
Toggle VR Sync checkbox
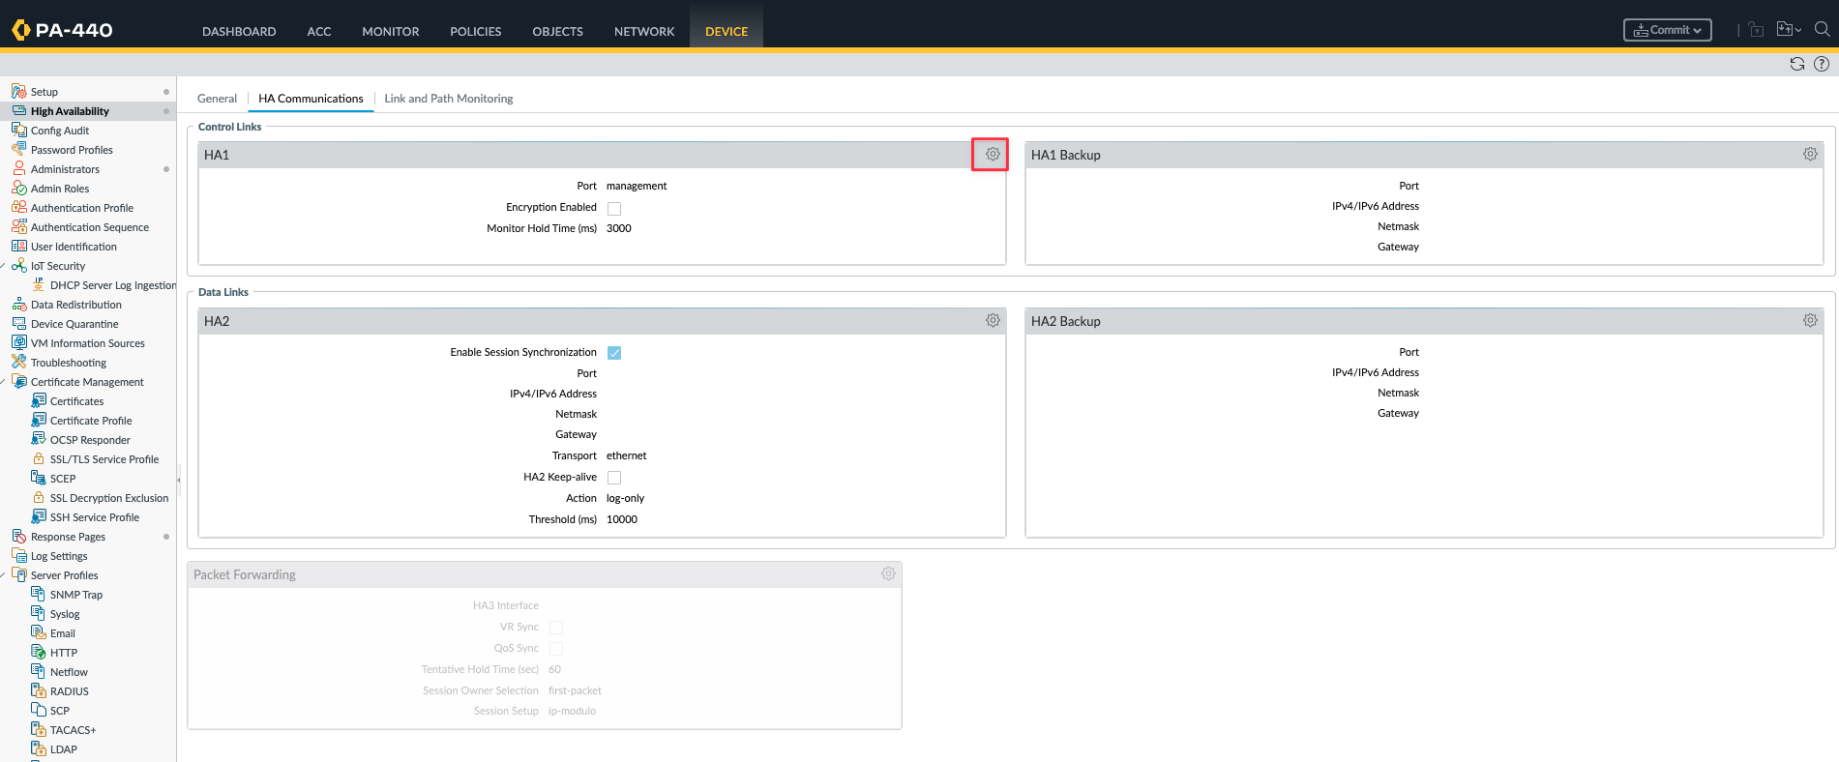[x=556, y=628]
